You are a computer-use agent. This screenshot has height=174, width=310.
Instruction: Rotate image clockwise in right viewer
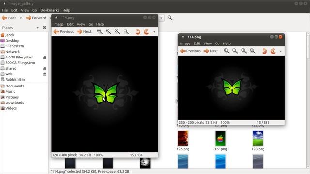point(273,51)
